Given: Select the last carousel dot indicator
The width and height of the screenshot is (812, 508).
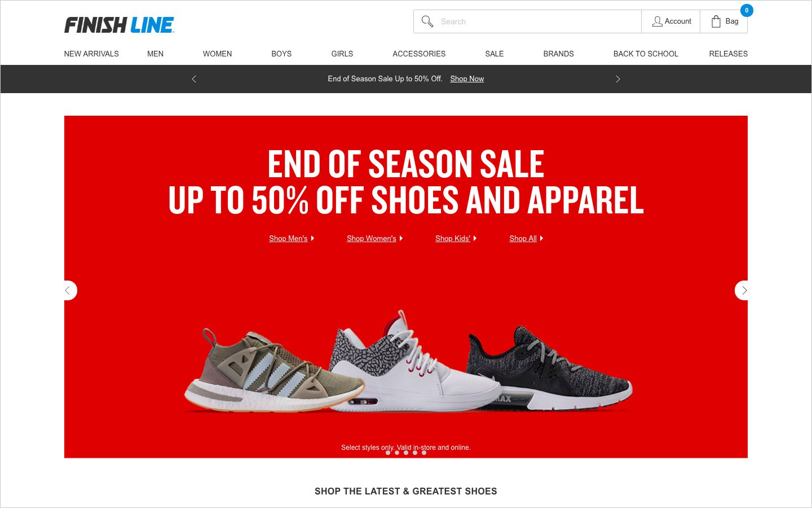Looking at the screenshot, I should click(x=424, y=453).
